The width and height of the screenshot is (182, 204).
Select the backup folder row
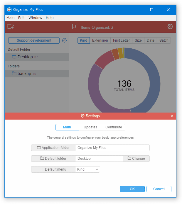point(37,74)
